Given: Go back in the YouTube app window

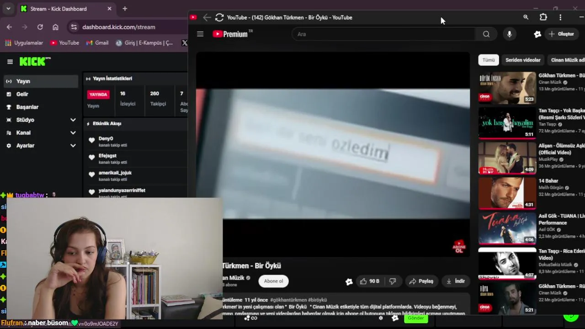Looking at the screenshot, I should click(207, 17).
